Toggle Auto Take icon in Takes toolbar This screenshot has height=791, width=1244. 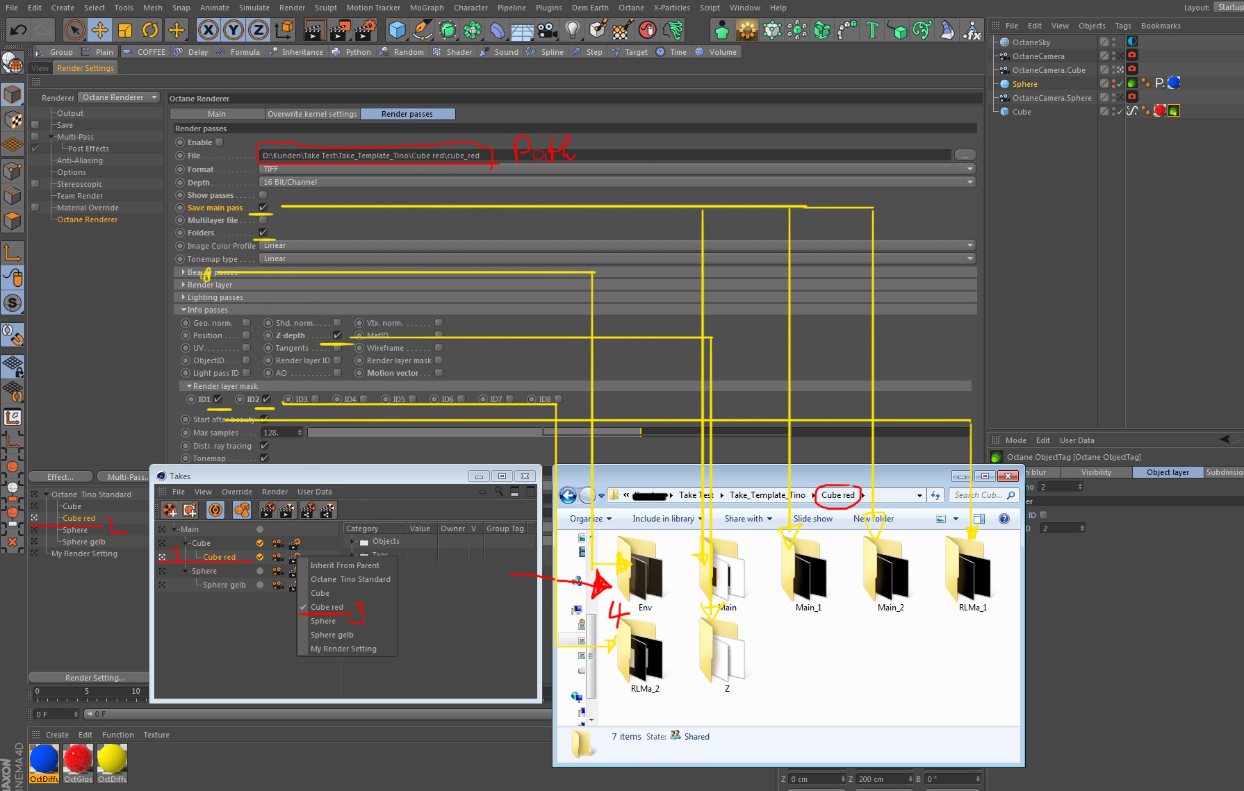215,510
